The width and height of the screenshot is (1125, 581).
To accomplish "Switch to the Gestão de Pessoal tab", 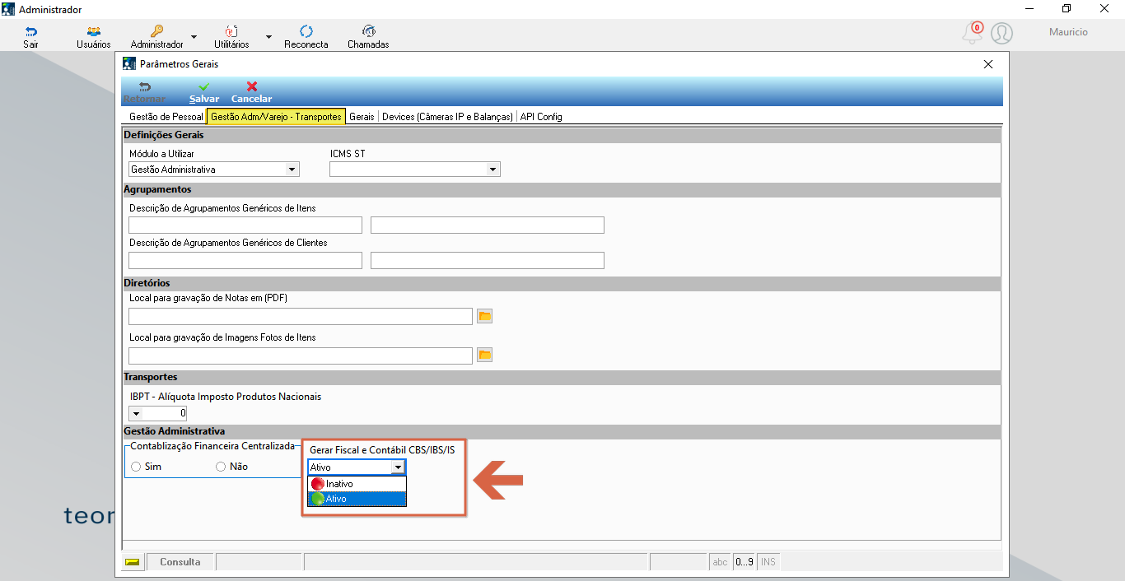I will (x=166, y=117).
